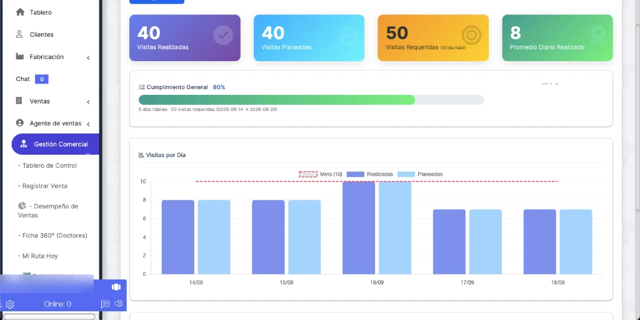
Task: Toggle the Planeadas legend series
Action: coord(420,174)
